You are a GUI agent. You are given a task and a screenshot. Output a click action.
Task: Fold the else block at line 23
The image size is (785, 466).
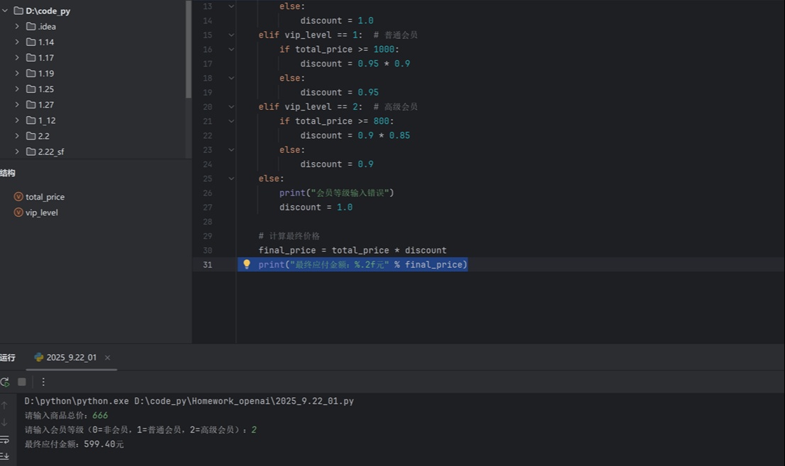point(231,150)
